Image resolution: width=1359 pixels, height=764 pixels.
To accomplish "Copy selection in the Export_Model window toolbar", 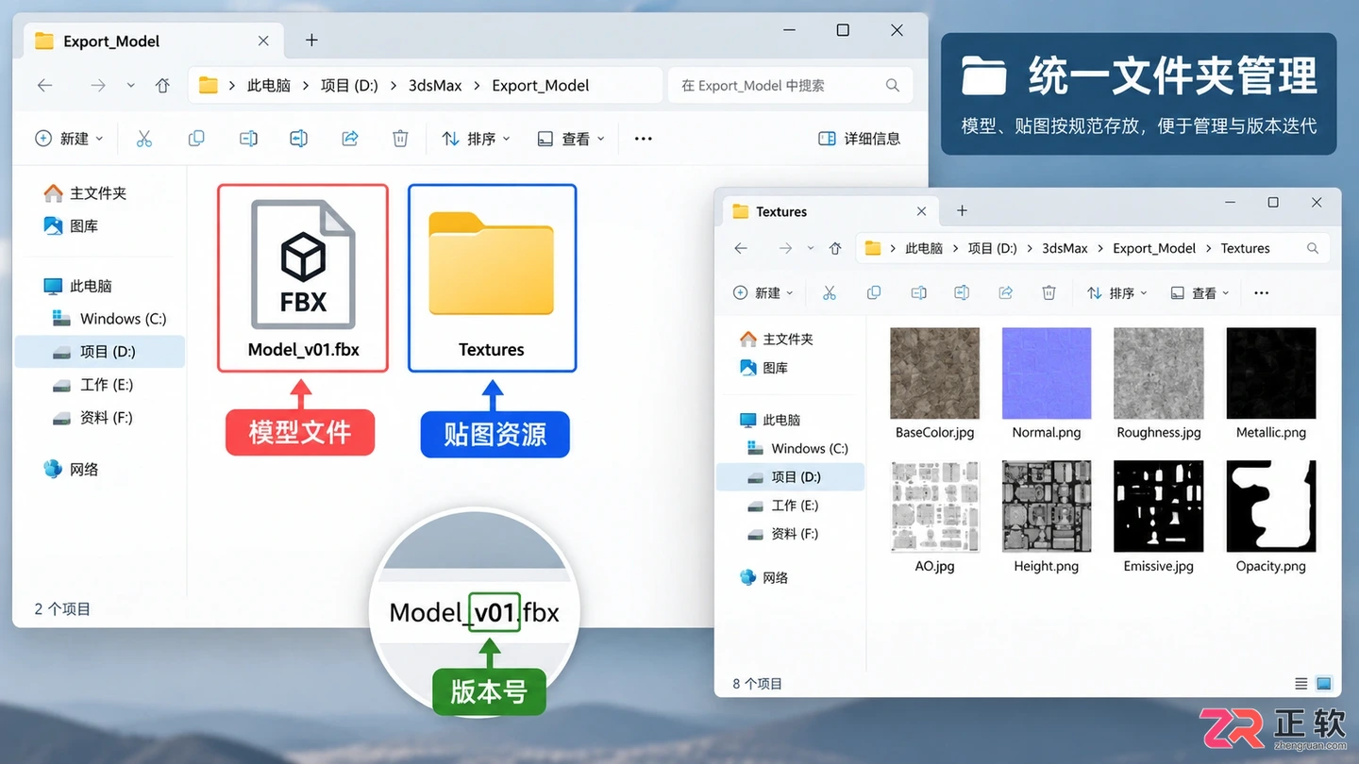I will pos(196,139).
